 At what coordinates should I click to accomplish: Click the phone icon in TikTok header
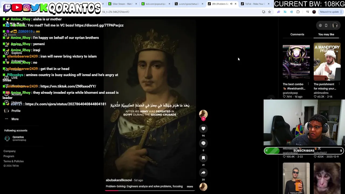pos(326,26)
